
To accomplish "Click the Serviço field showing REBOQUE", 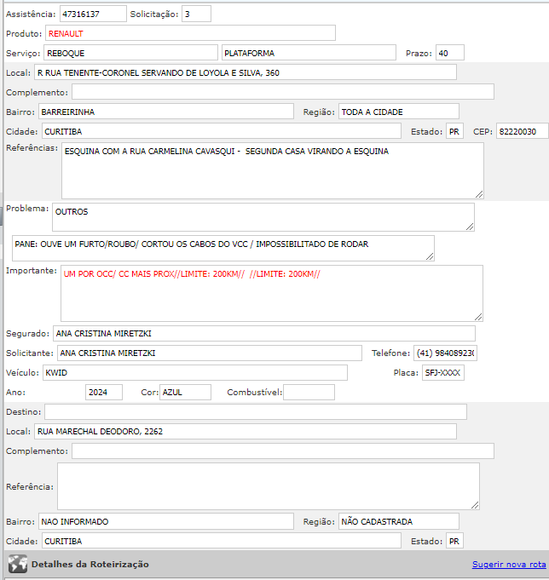I will 130,53.
